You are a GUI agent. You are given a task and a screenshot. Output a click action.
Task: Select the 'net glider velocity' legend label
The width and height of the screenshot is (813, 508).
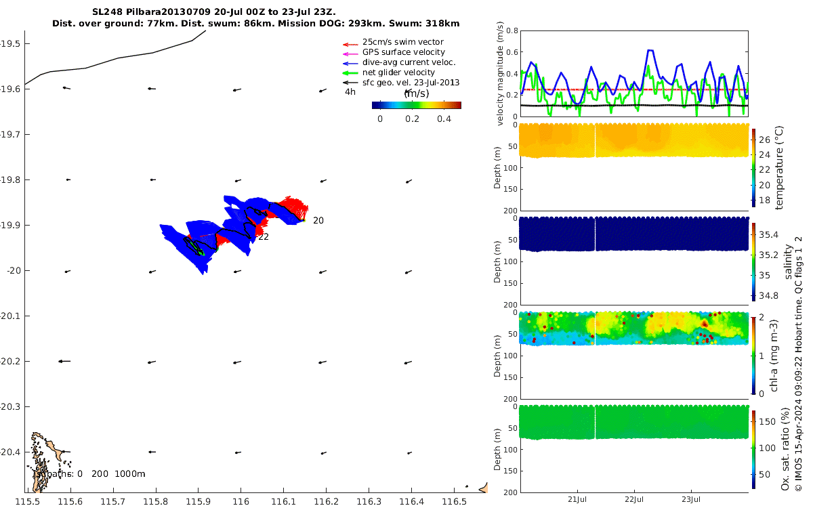tap(398, 72)
